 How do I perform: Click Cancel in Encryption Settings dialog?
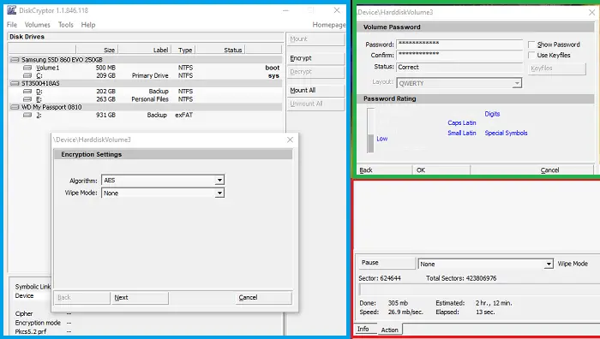(264, 298)
